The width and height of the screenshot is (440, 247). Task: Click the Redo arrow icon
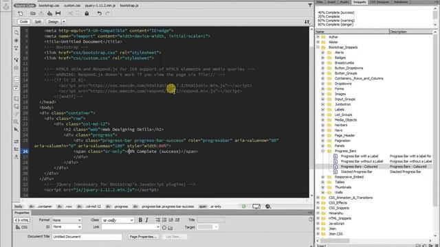tap(107, 13)
